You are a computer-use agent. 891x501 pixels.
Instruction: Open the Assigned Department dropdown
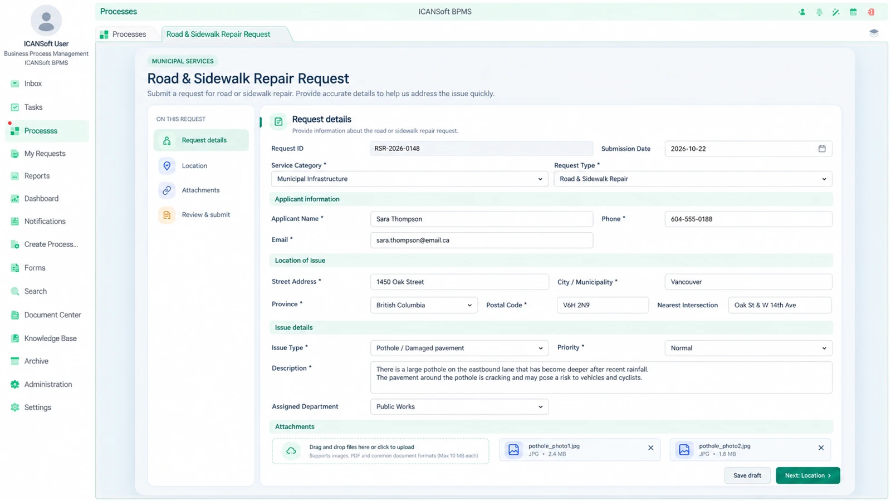click(x=459, y=406)
